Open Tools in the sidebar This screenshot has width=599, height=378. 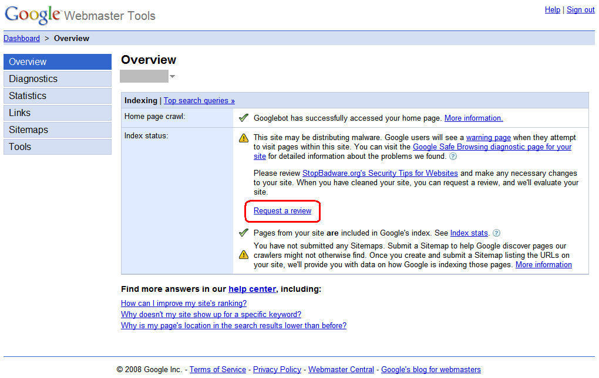[x=58, y=147]
